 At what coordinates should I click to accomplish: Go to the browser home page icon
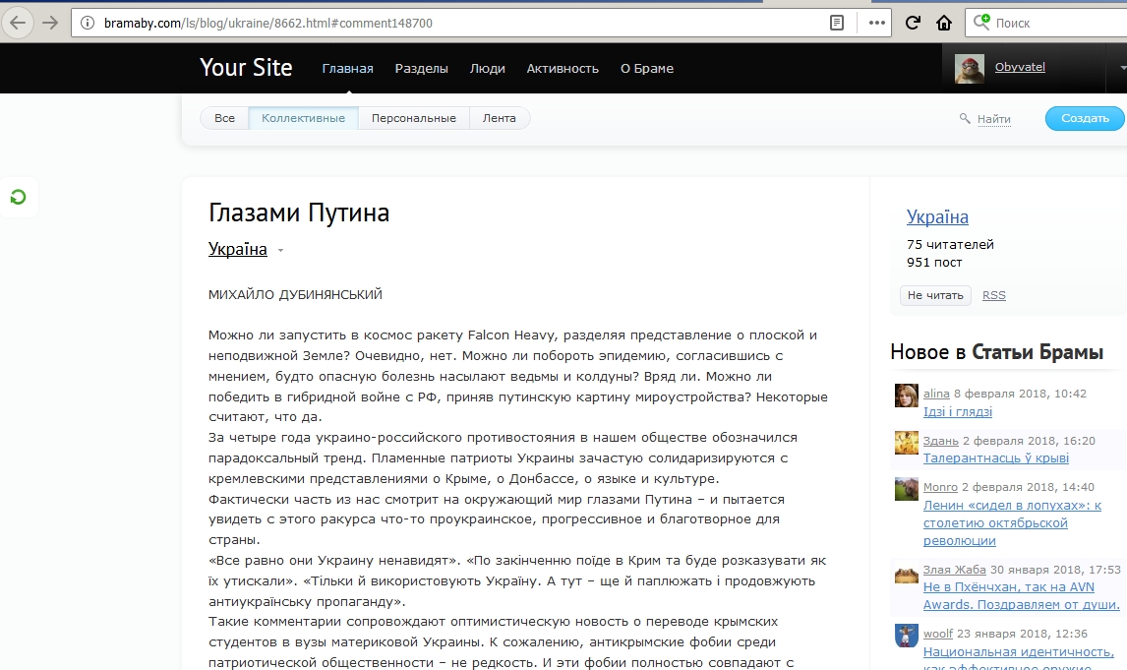tap(944, 23)
